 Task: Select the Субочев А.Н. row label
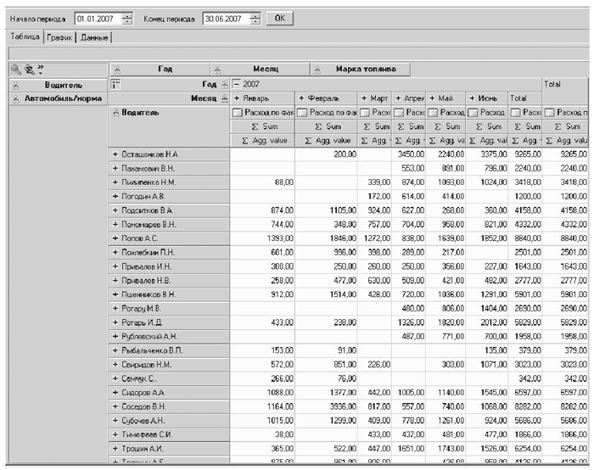(169, 421)
